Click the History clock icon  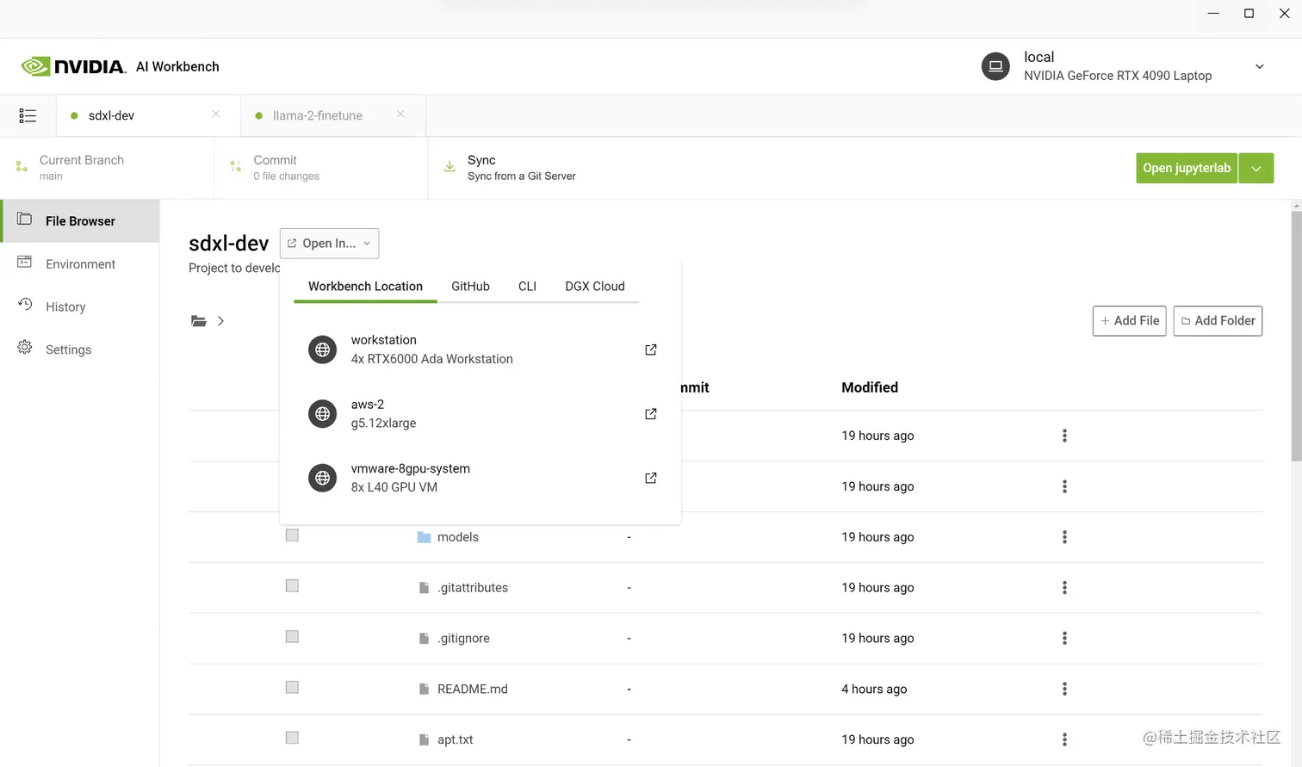coord(25,304)
